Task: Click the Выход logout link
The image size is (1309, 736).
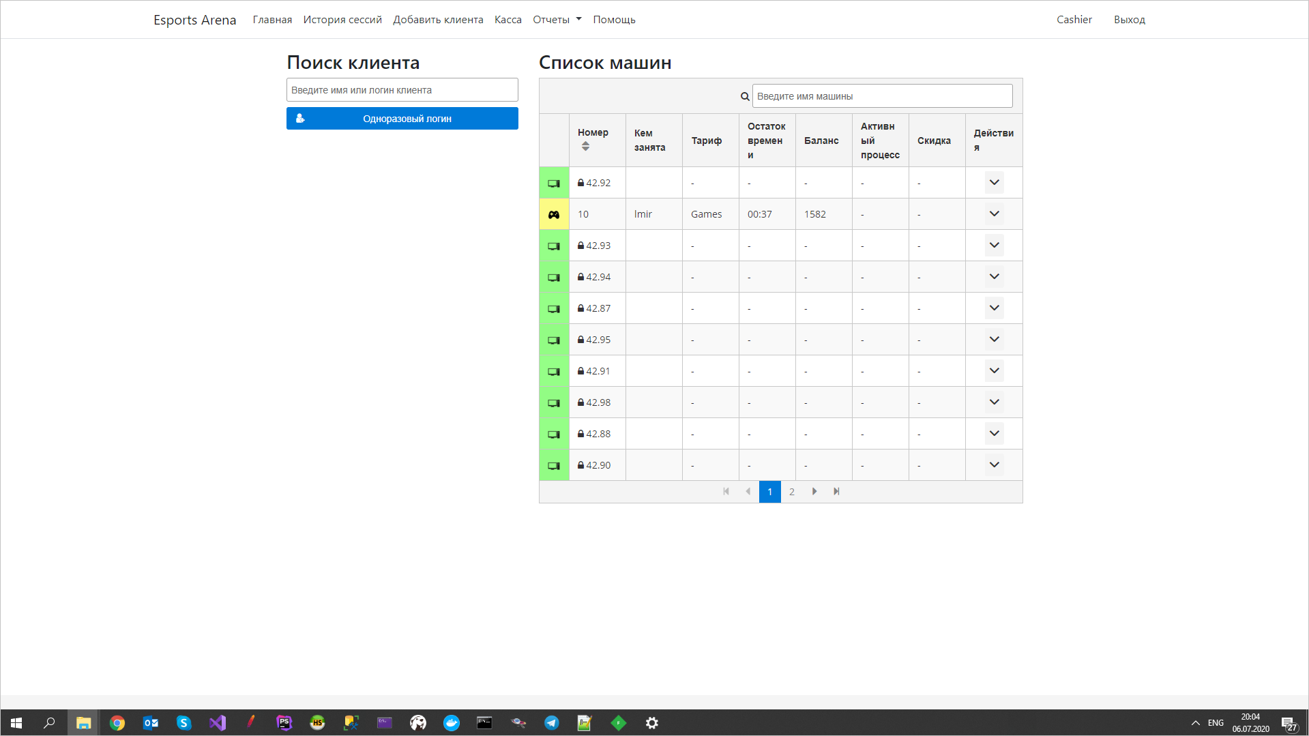Action: pyautogui.click(x=1129, y=20)
